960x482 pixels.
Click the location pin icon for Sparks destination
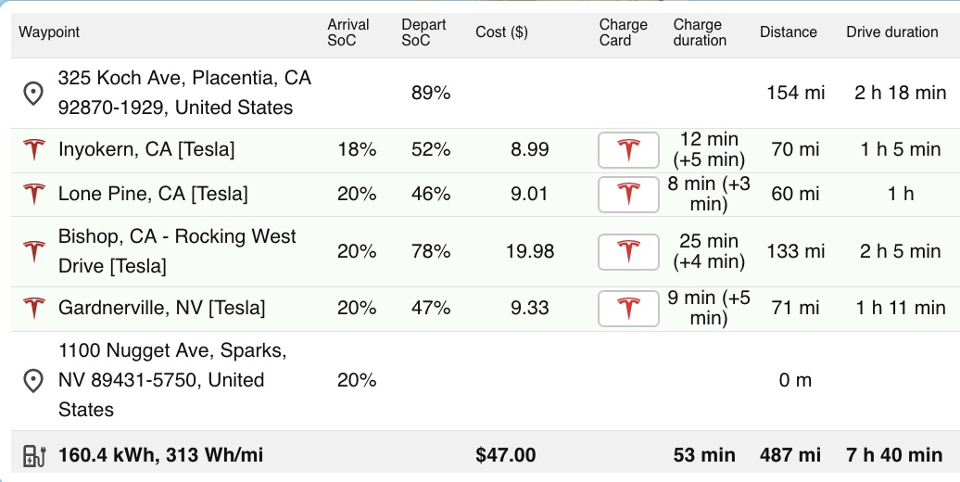[x=33, y=380]
